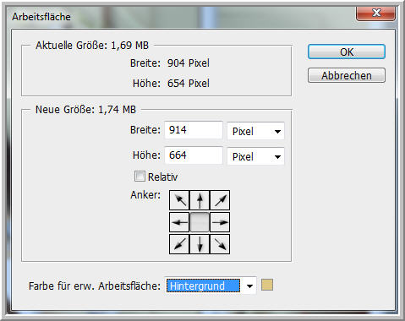405x321 pixels.
Task: Set anchor to top-right arrow
Action: 220,200
